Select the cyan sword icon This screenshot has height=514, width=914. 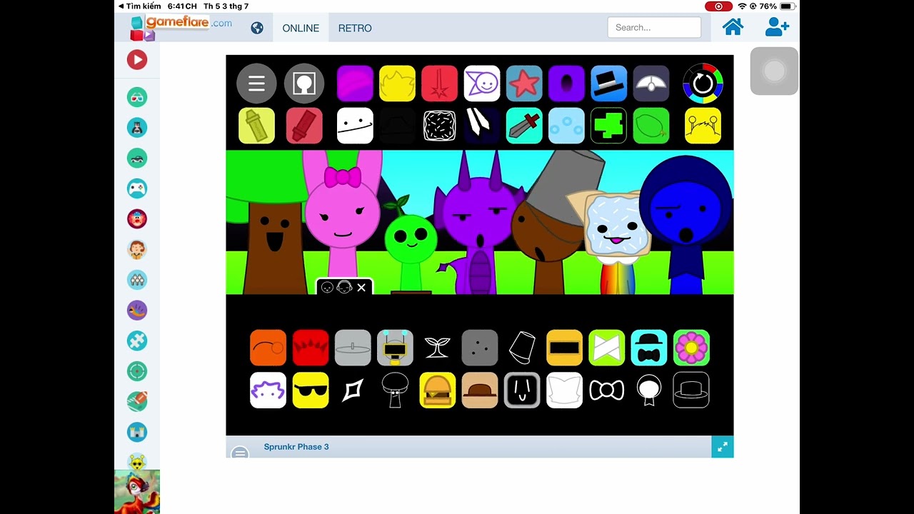524,126
